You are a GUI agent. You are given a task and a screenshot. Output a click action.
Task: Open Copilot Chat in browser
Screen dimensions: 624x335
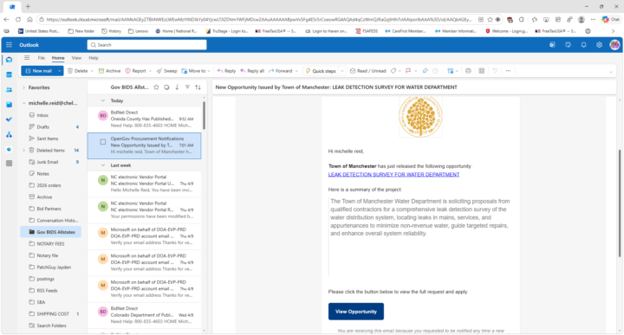point(610,19)
